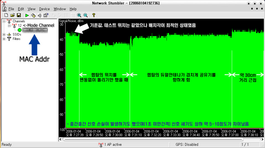Open the Options dialog icon
The width and height of the screenshot is (265, 148).
[46, 15]
